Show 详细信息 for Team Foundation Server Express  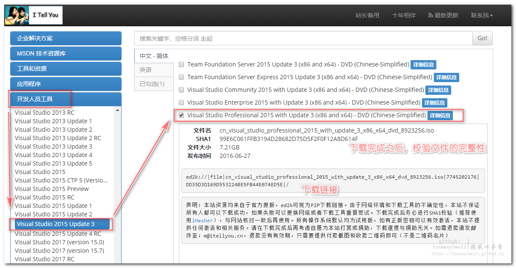coord(447,77)
